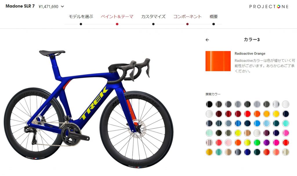
Task: Go back with the arrow beside カラー3
Action: (207, 40)
